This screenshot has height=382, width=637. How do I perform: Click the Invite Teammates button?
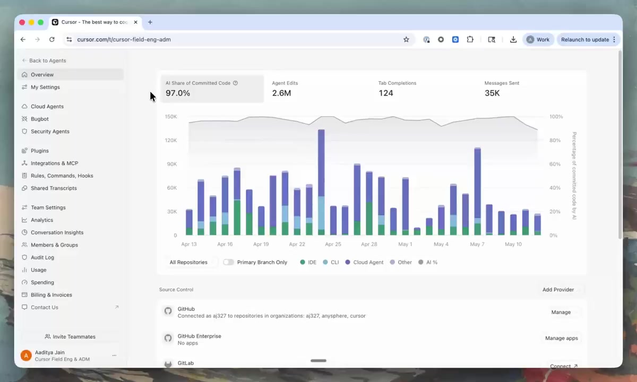pyautogui.click(x=71, y=337)
